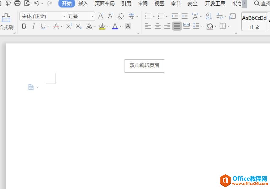Click the paste options icon in document margin
The height and width of the screenshot is (189, 270).
pyautogui.click(x=31, y=87)
